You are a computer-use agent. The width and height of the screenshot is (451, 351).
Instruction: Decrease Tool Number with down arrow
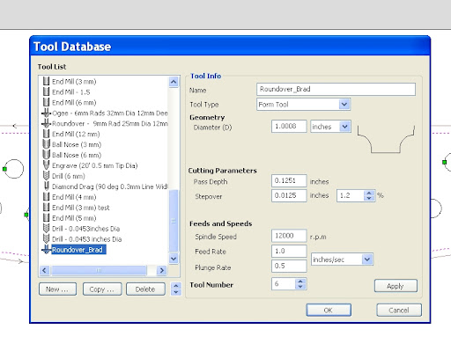tap(300, 287)
